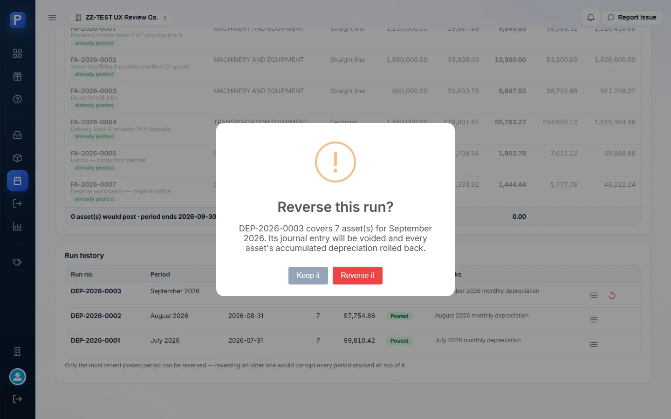This screenshot has width=671, height=419.
Task: Click the Posted badge for July 2026
Action: pyautogui.click(x=399, y=341)
